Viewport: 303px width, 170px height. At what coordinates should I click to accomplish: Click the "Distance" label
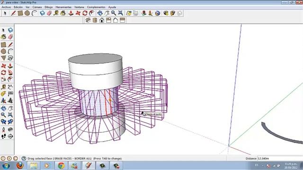tap(251, 159)
